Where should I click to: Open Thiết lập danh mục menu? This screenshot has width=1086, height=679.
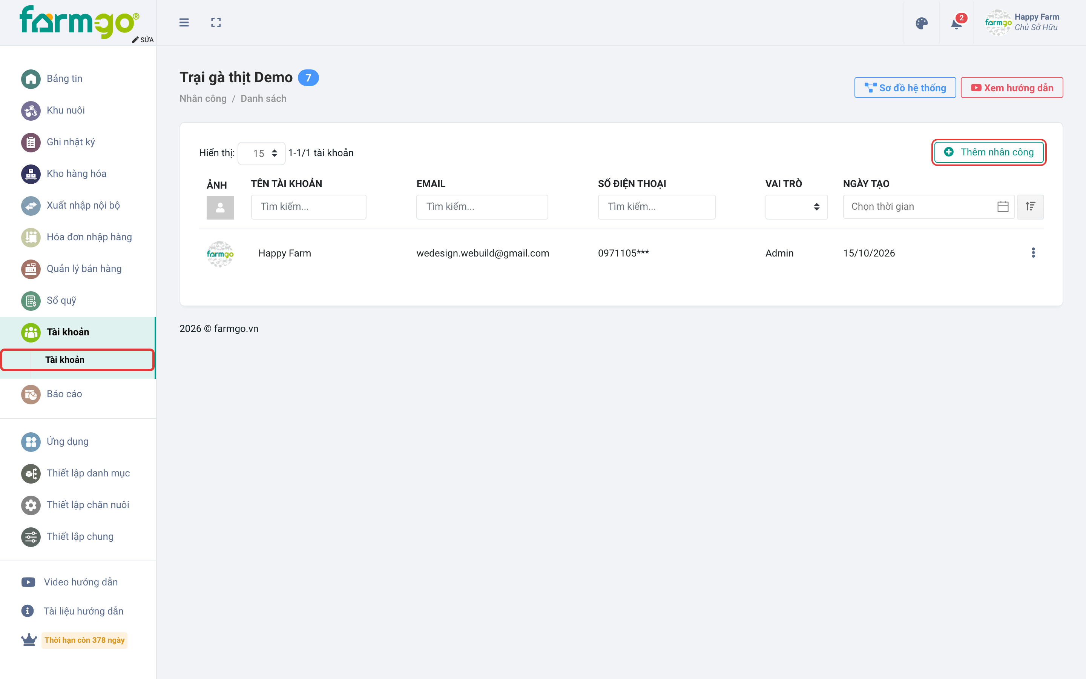[x=78, y=473]
